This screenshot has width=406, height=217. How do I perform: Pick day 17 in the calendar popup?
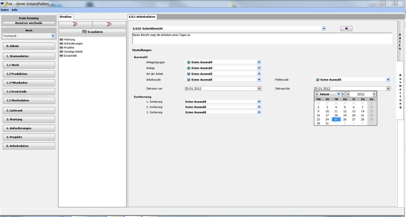pos(327,115)
